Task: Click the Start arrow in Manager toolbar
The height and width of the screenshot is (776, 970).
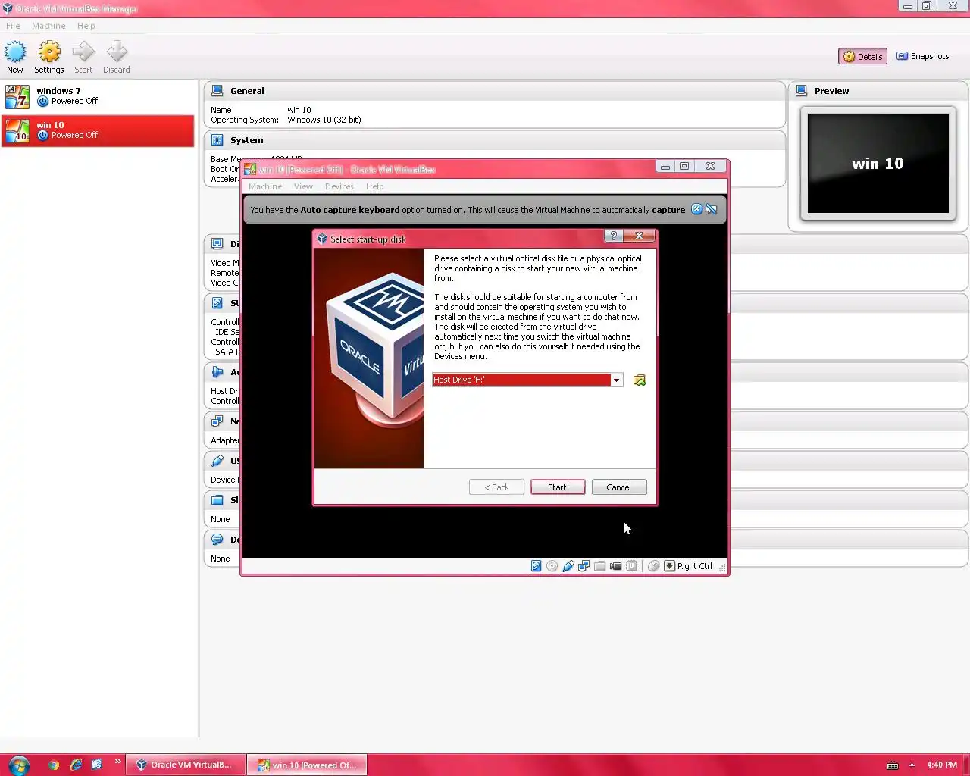Action: 83,58
